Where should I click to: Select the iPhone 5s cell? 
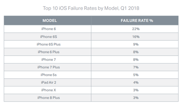pos(49,75)
